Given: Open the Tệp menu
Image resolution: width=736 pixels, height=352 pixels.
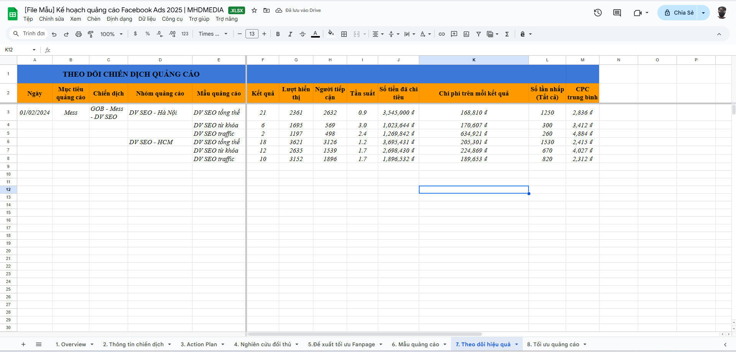Looking at the screenshot, I should (28, 19).
